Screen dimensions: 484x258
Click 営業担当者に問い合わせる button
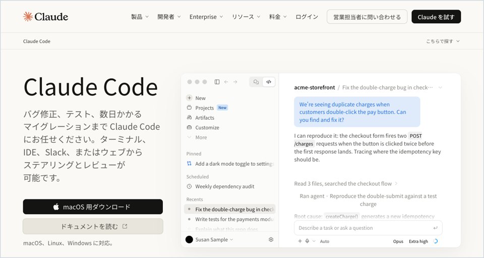point(367,17)
